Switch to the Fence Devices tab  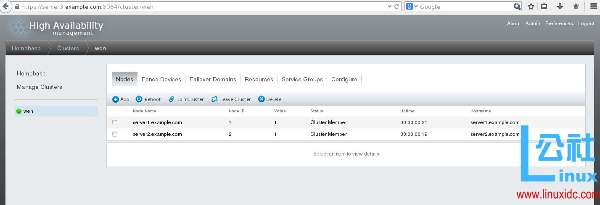click(161, 79)
